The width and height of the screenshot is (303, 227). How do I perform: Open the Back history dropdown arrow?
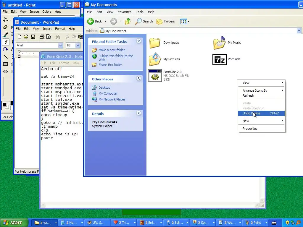[106, 21]
